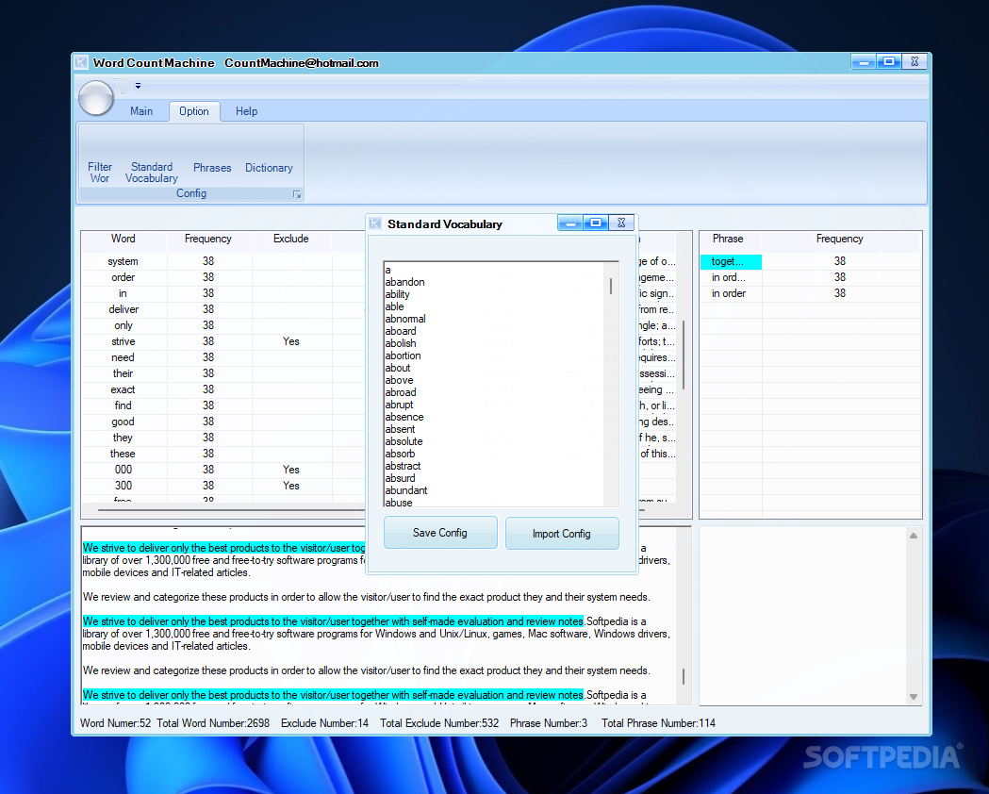Select the 'these' word row
Image resolution: width=989 pixels, height=794 pixels.
pyautogui.click(x=123, y=454)
